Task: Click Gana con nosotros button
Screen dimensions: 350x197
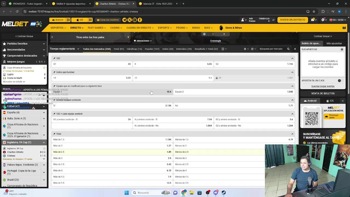Action: 107,20
